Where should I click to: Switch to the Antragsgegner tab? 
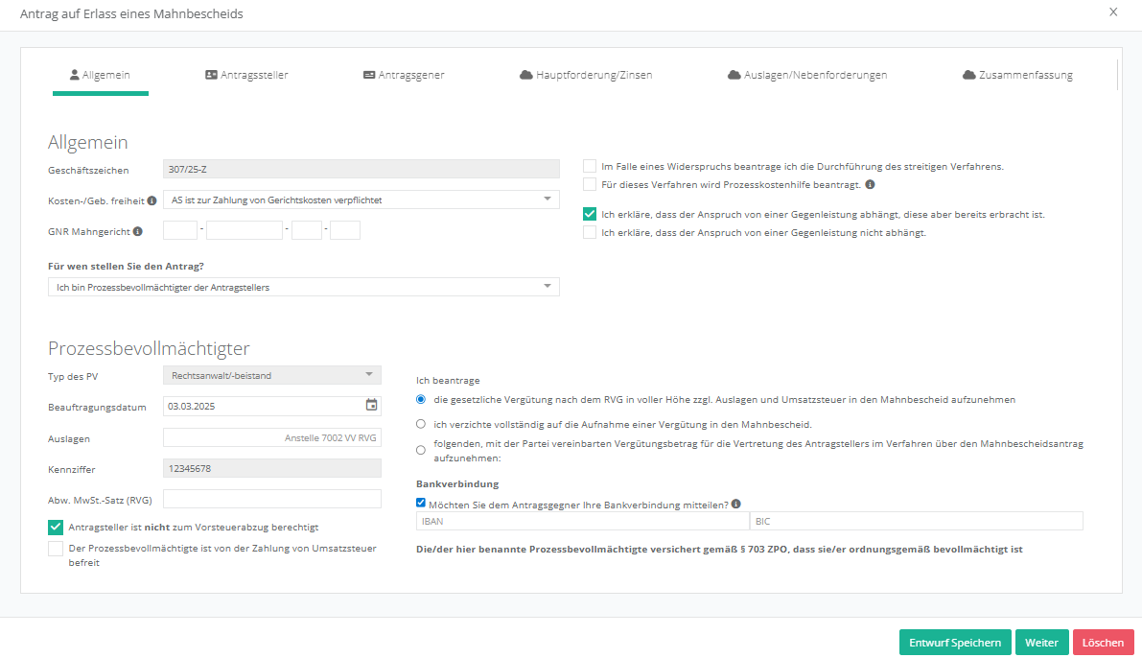point(403,75)
